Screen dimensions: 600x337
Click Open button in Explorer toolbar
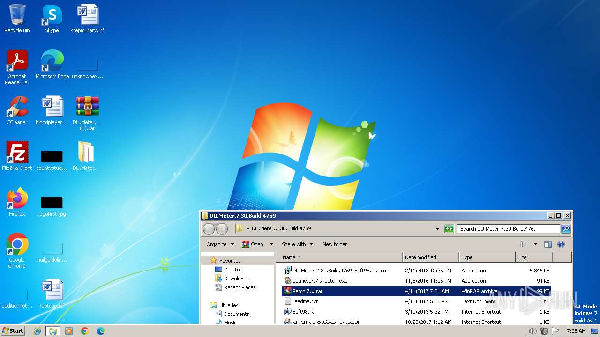253,244
